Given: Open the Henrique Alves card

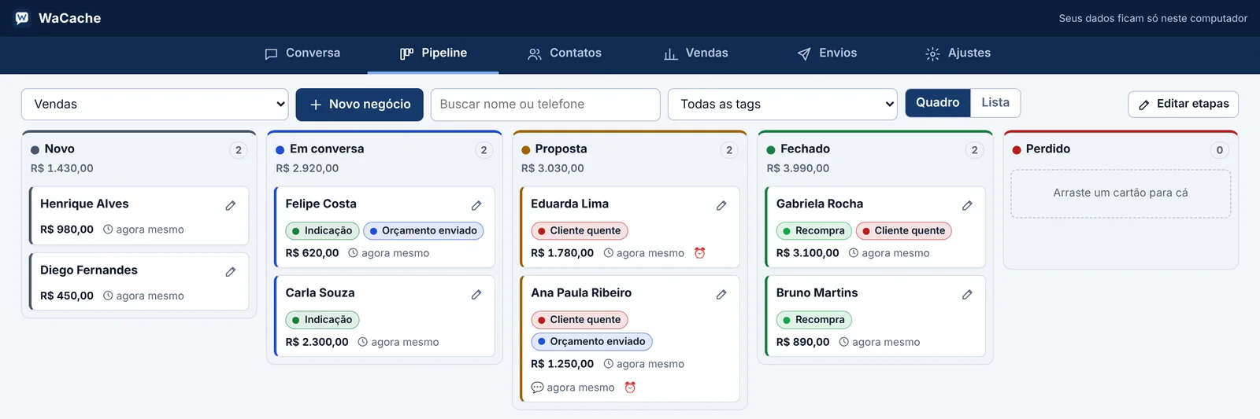Looking at the screenshot, I should coord(139,216).
